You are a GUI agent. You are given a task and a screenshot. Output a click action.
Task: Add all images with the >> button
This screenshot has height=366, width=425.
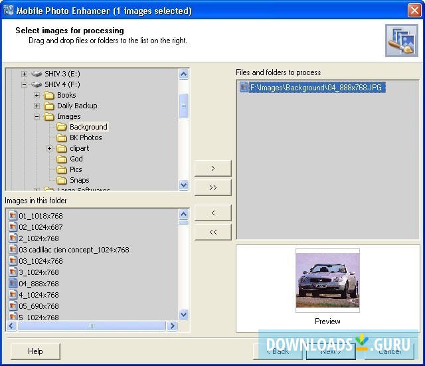tap(213, 187)
